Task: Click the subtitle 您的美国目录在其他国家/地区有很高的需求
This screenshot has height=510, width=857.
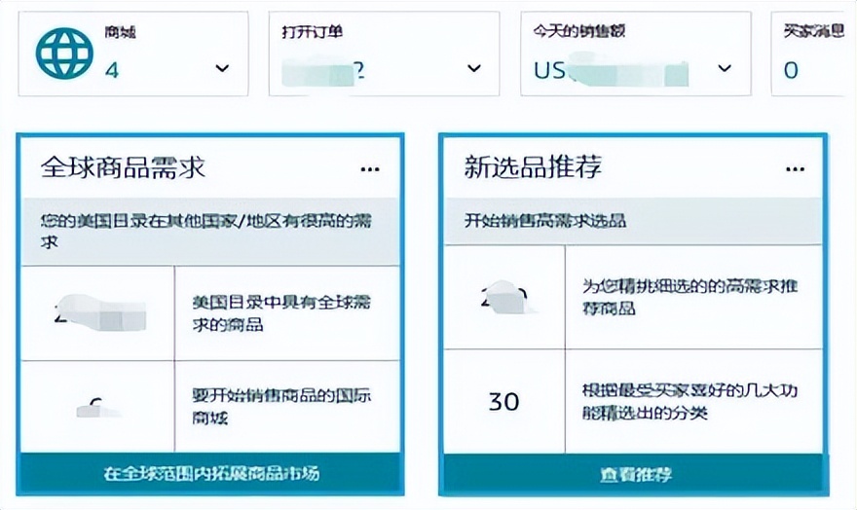Action: tap(206, 232)
